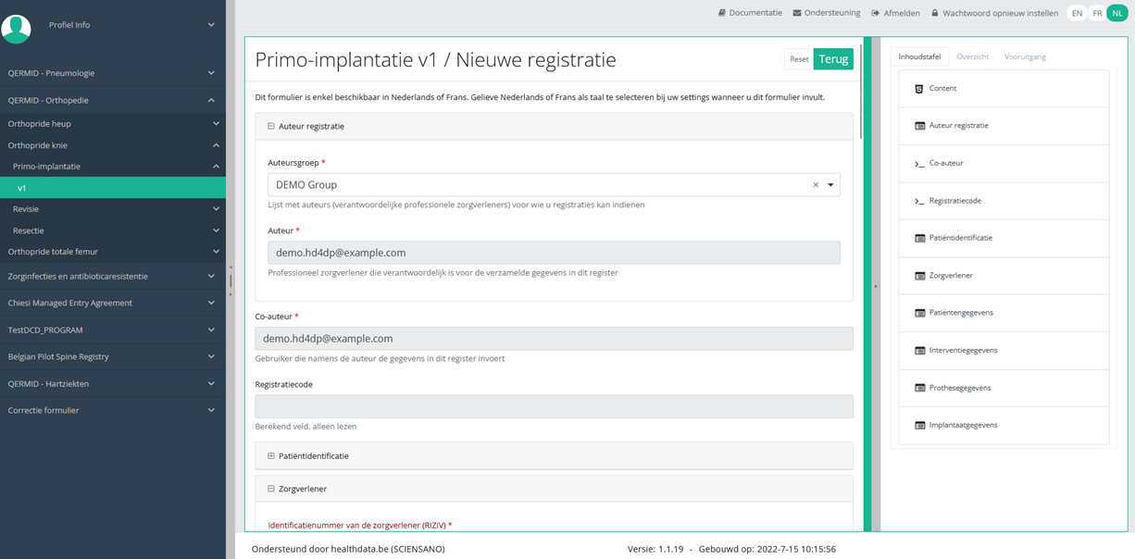The width and height of the screenshot is (1135, 559).
Task: Click the lock icon for password reset
Action: pyautogui.click(x=935, y=13)
